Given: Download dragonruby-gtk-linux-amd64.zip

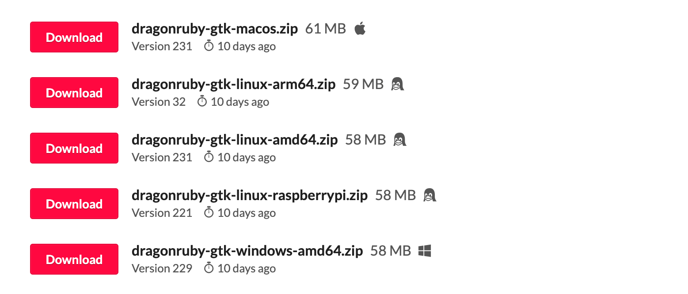Looking at the screenshot, I should pos(74,149).
